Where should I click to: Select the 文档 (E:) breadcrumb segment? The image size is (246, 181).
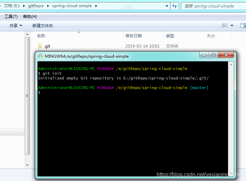[12, 6]
